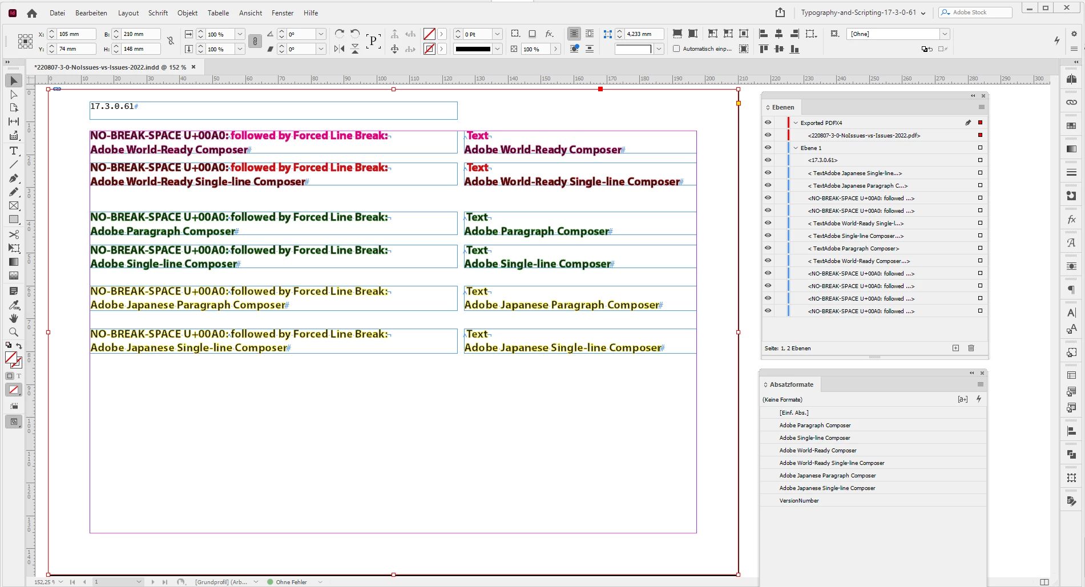This screenshot has width=1085, height=587.
Task: Open the Datei menu
Action: pos(57,13)
